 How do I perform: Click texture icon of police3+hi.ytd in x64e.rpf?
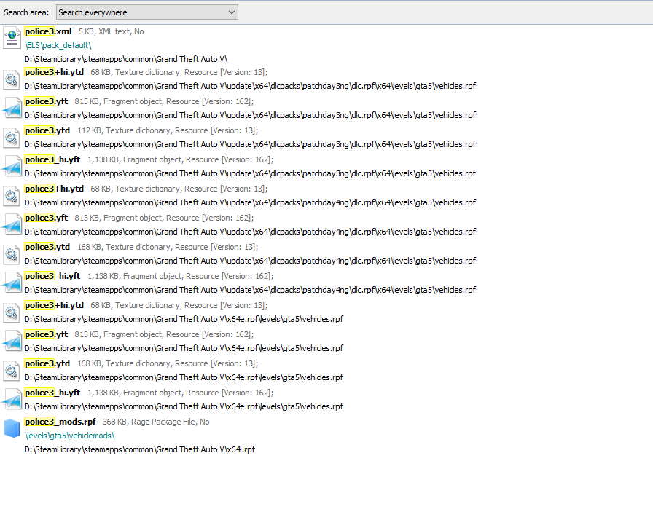12,312
